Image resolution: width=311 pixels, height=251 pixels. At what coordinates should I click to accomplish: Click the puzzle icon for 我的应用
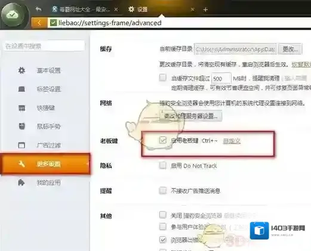[21, 182]
